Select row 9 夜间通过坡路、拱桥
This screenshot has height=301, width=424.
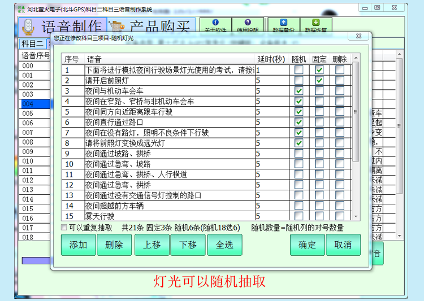pyautogui.click(x=170, y=154)
